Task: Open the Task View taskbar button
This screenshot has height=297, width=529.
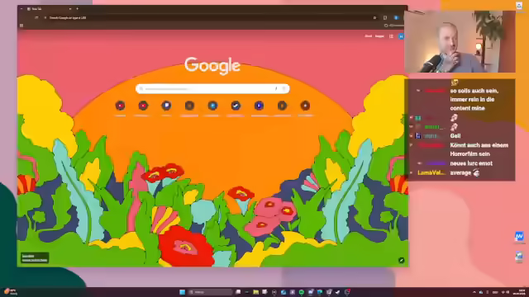Action: (x=238, y=292)
